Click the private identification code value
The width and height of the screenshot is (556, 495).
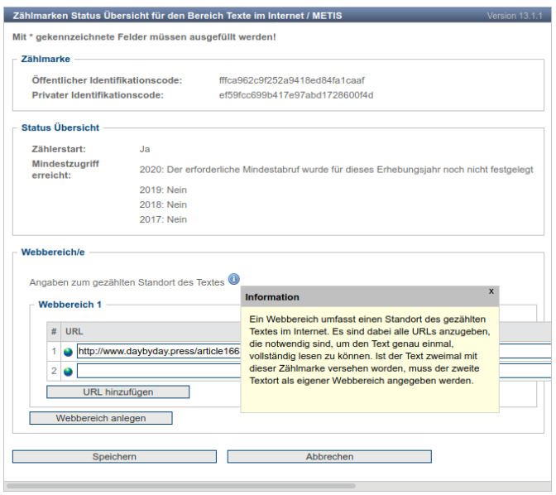[x=296, y=95]
